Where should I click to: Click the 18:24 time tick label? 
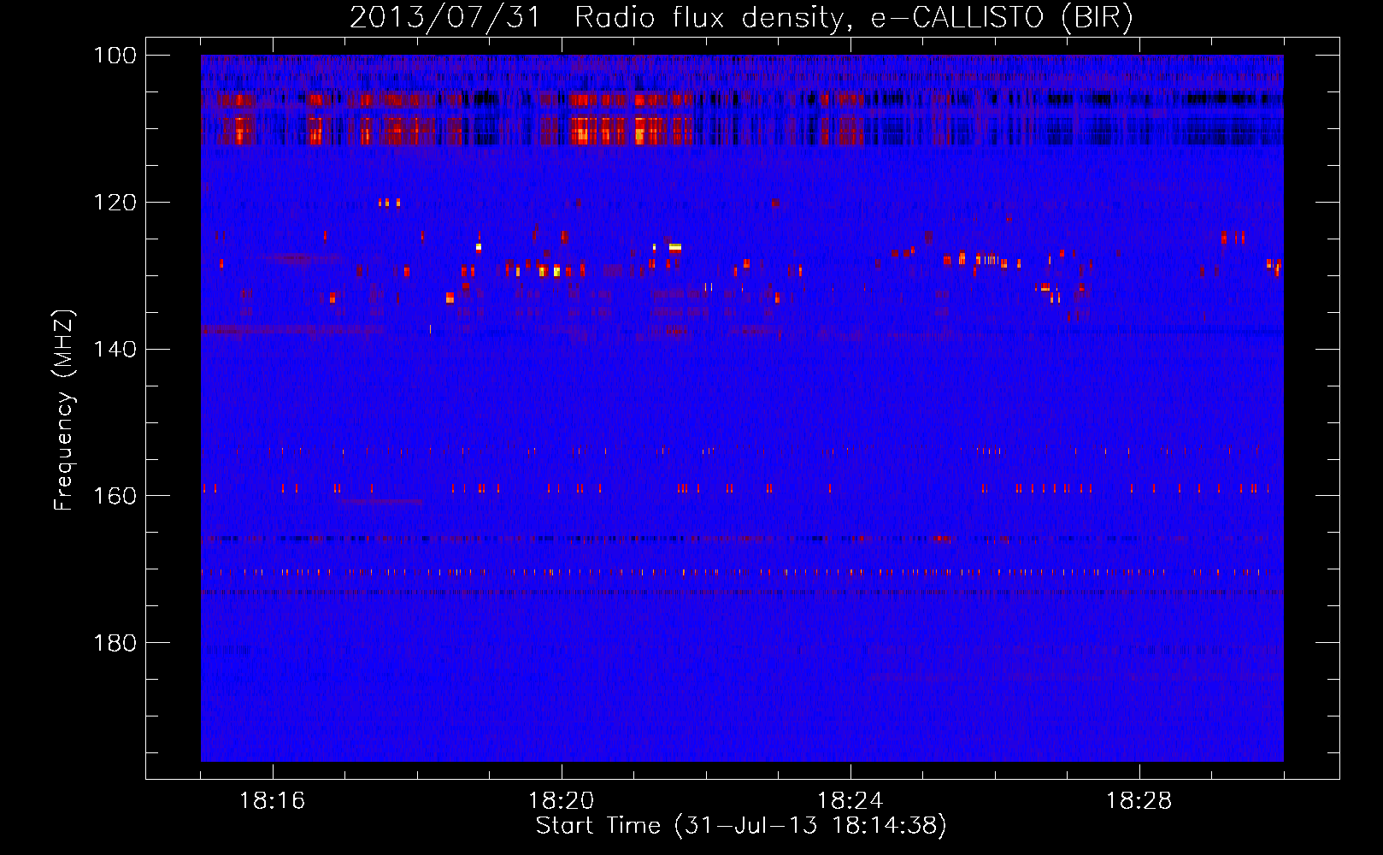[x=850, y=801]
